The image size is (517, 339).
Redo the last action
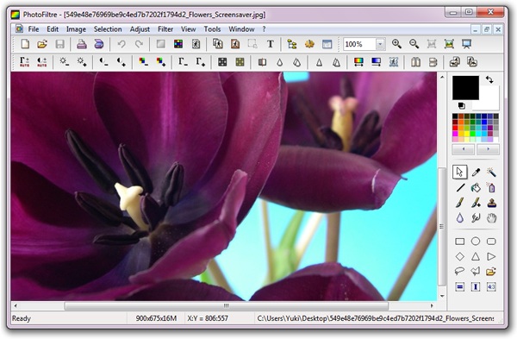[x=139, y=44]
